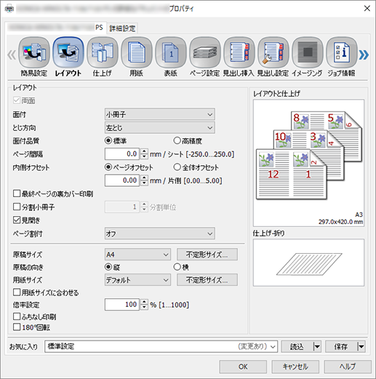This screenshot has height=379, width=376.
Task: Switch to the PS tab
Action: click(55, 28)
